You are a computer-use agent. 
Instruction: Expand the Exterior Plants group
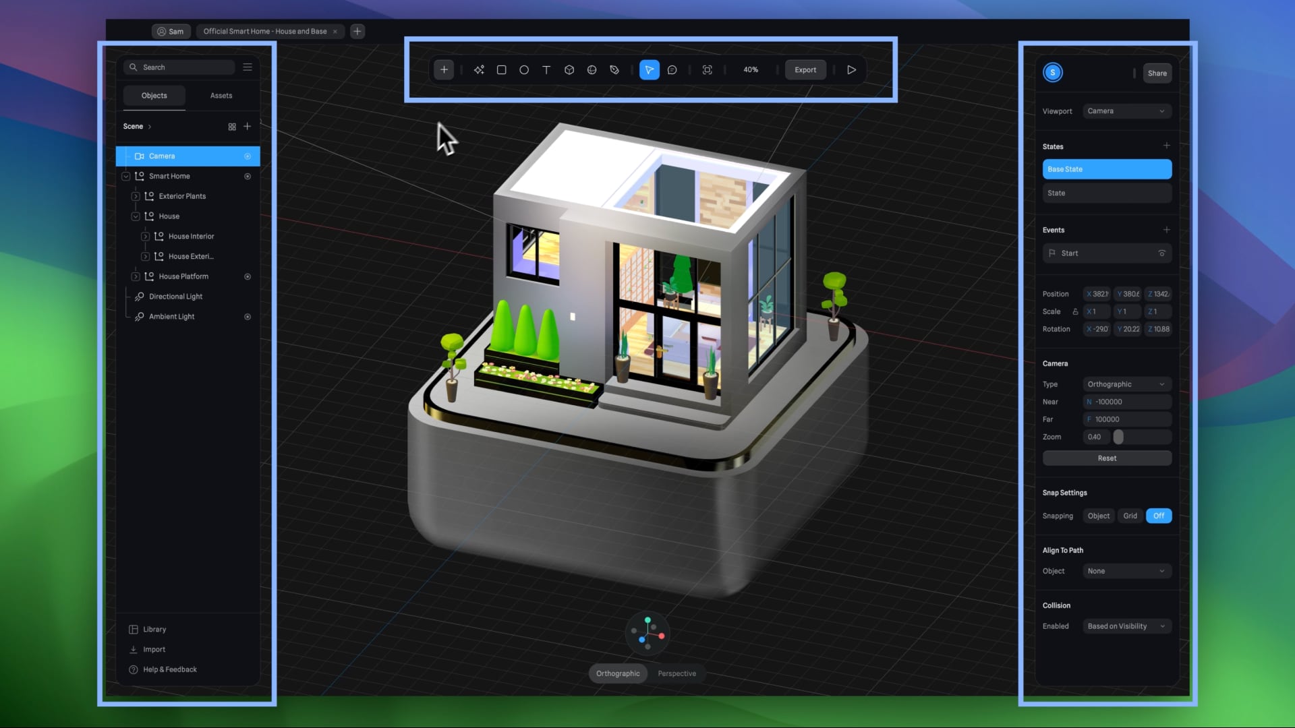136,196
